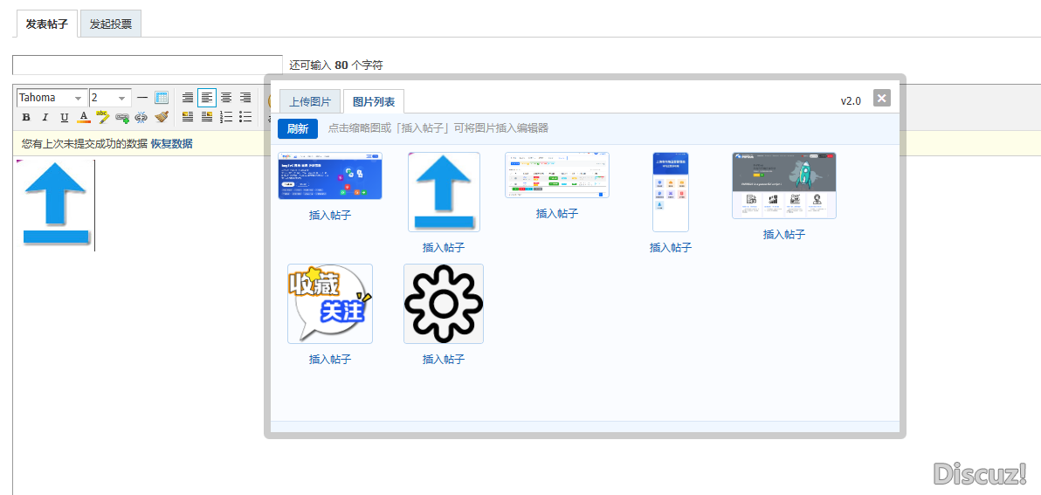Insert a table using the table icon
This screenshot has height=495, width=1041.
[x=162, y=98]
